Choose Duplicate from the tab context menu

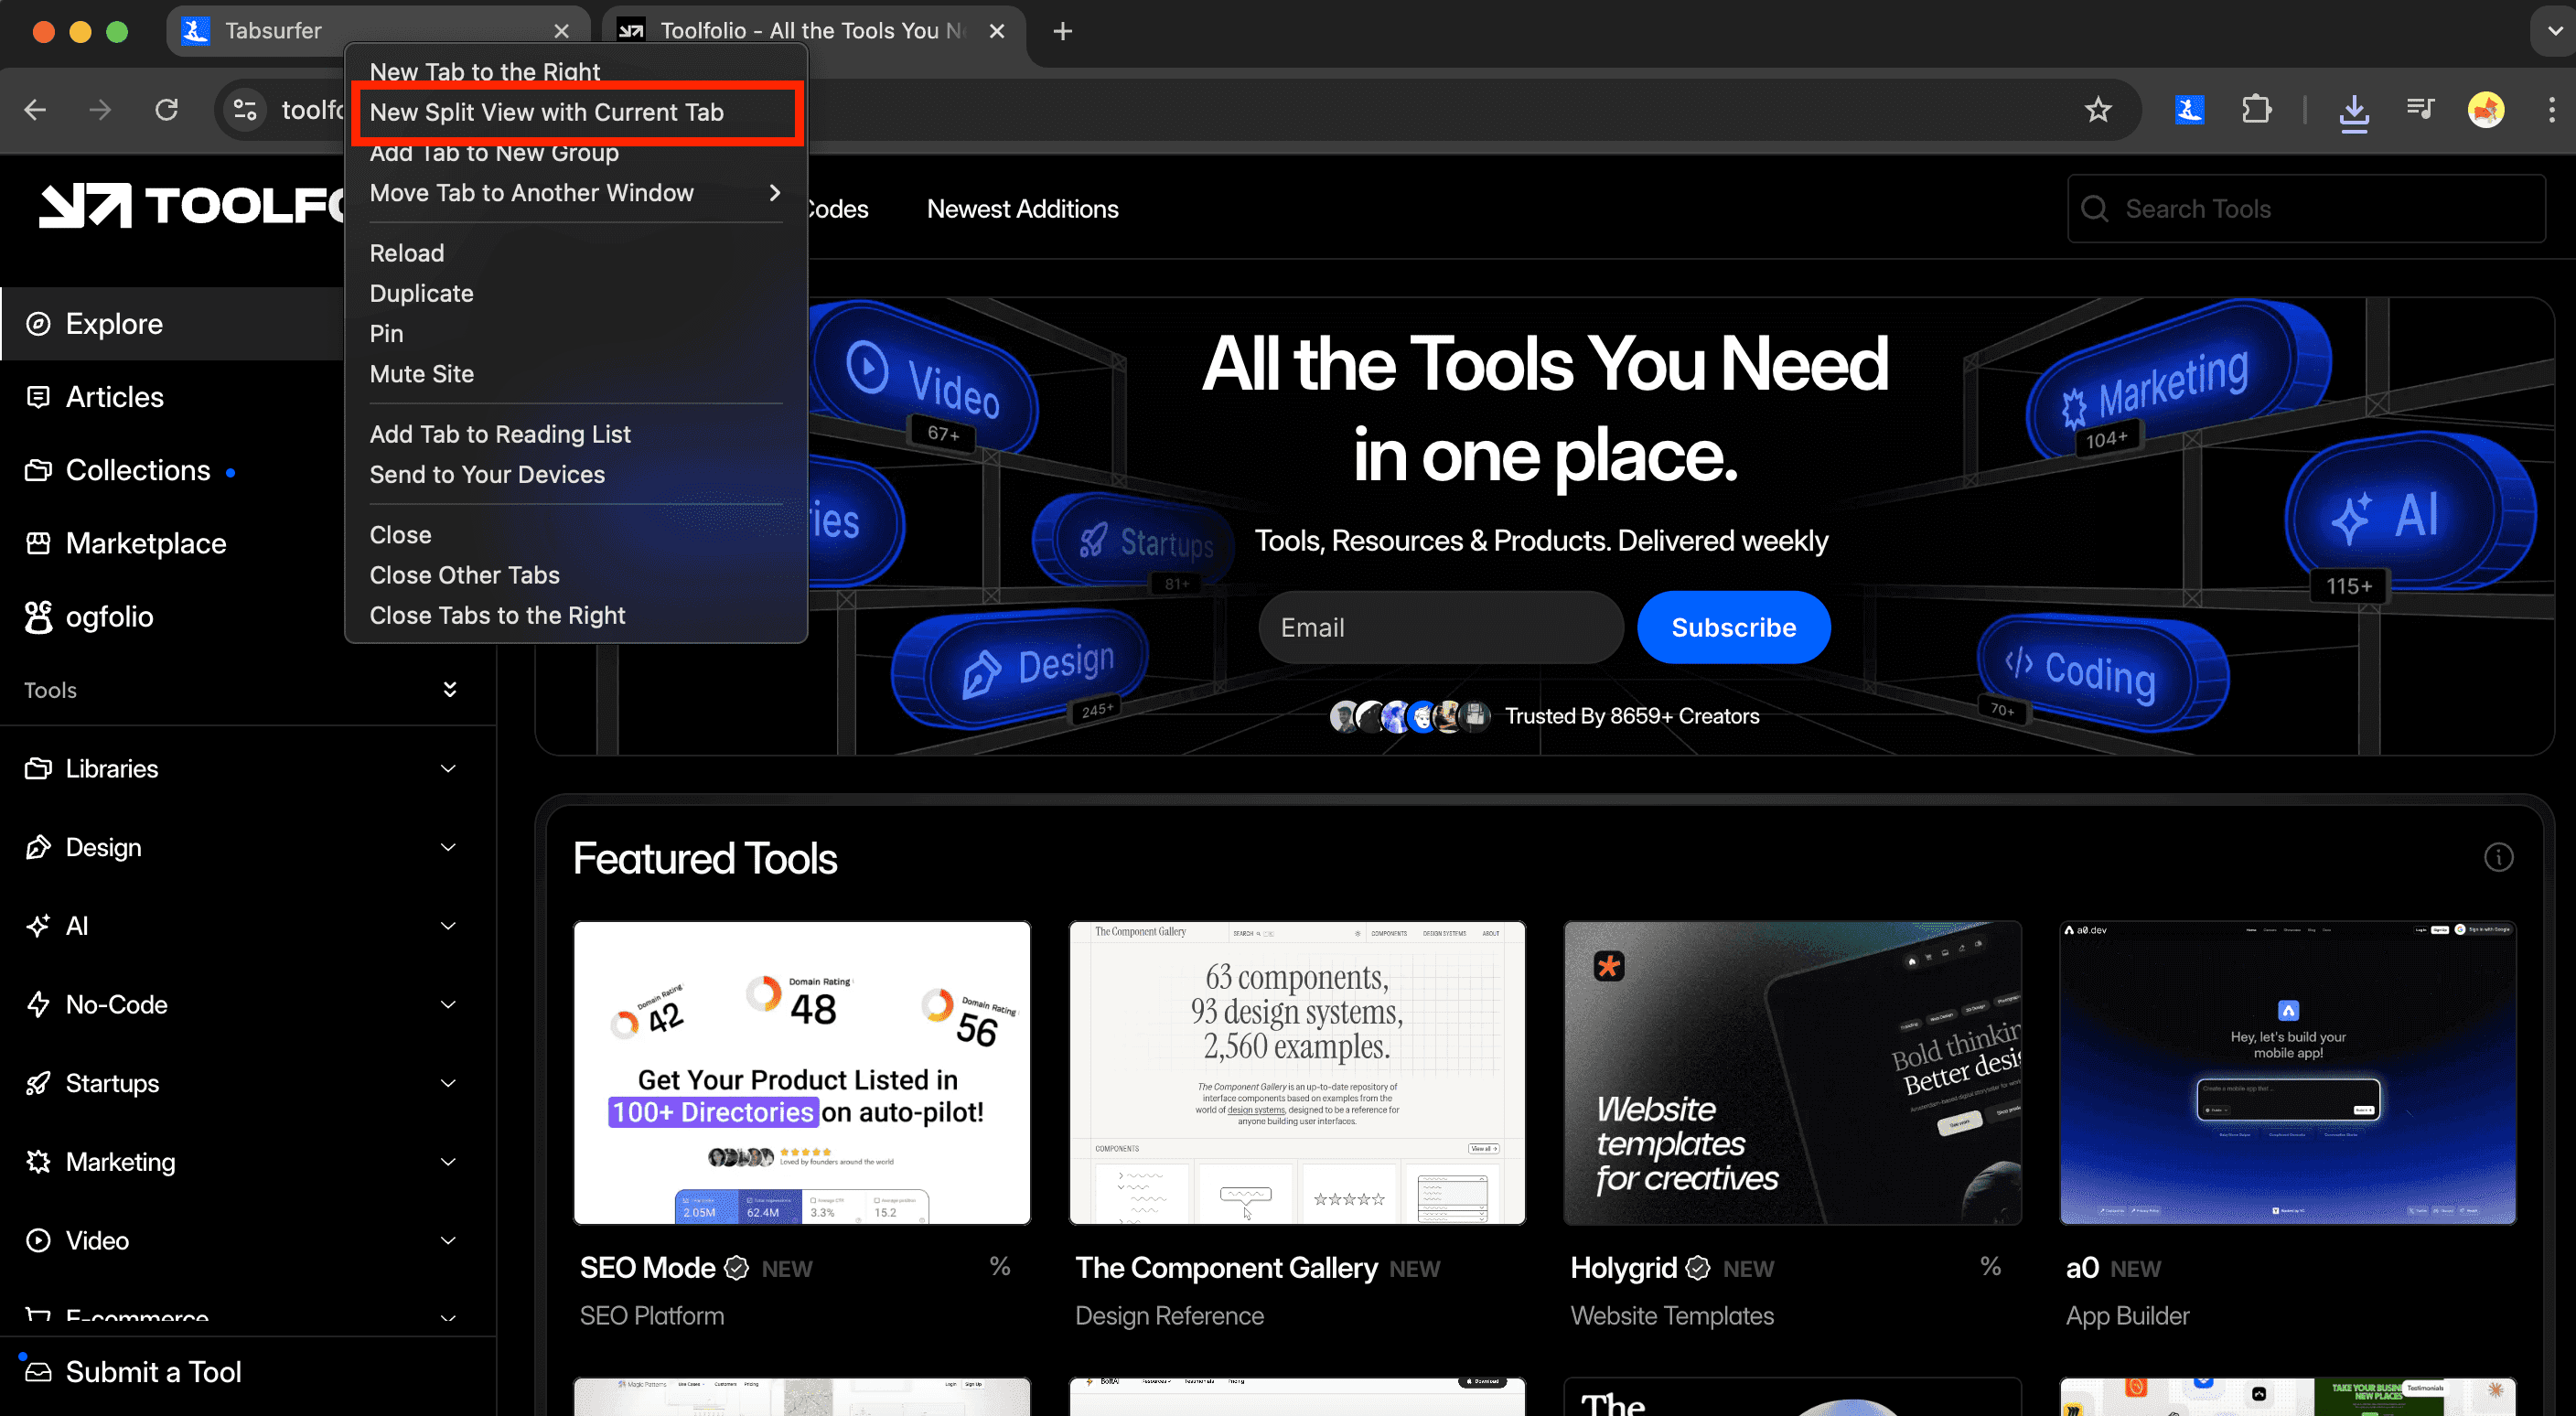pyautogui.click(x=576, y=293)
